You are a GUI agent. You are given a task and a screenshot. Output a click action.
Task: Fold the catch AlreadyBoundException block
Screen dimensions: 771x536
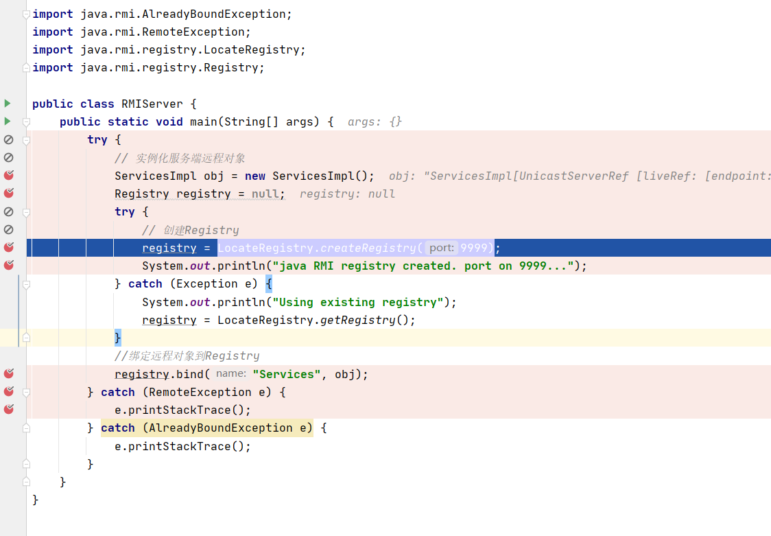[26, 428]
